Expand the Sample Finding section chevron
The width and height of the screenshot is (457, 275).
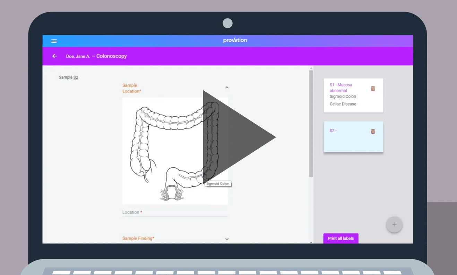pyautogui.click(x=227, y=239)
